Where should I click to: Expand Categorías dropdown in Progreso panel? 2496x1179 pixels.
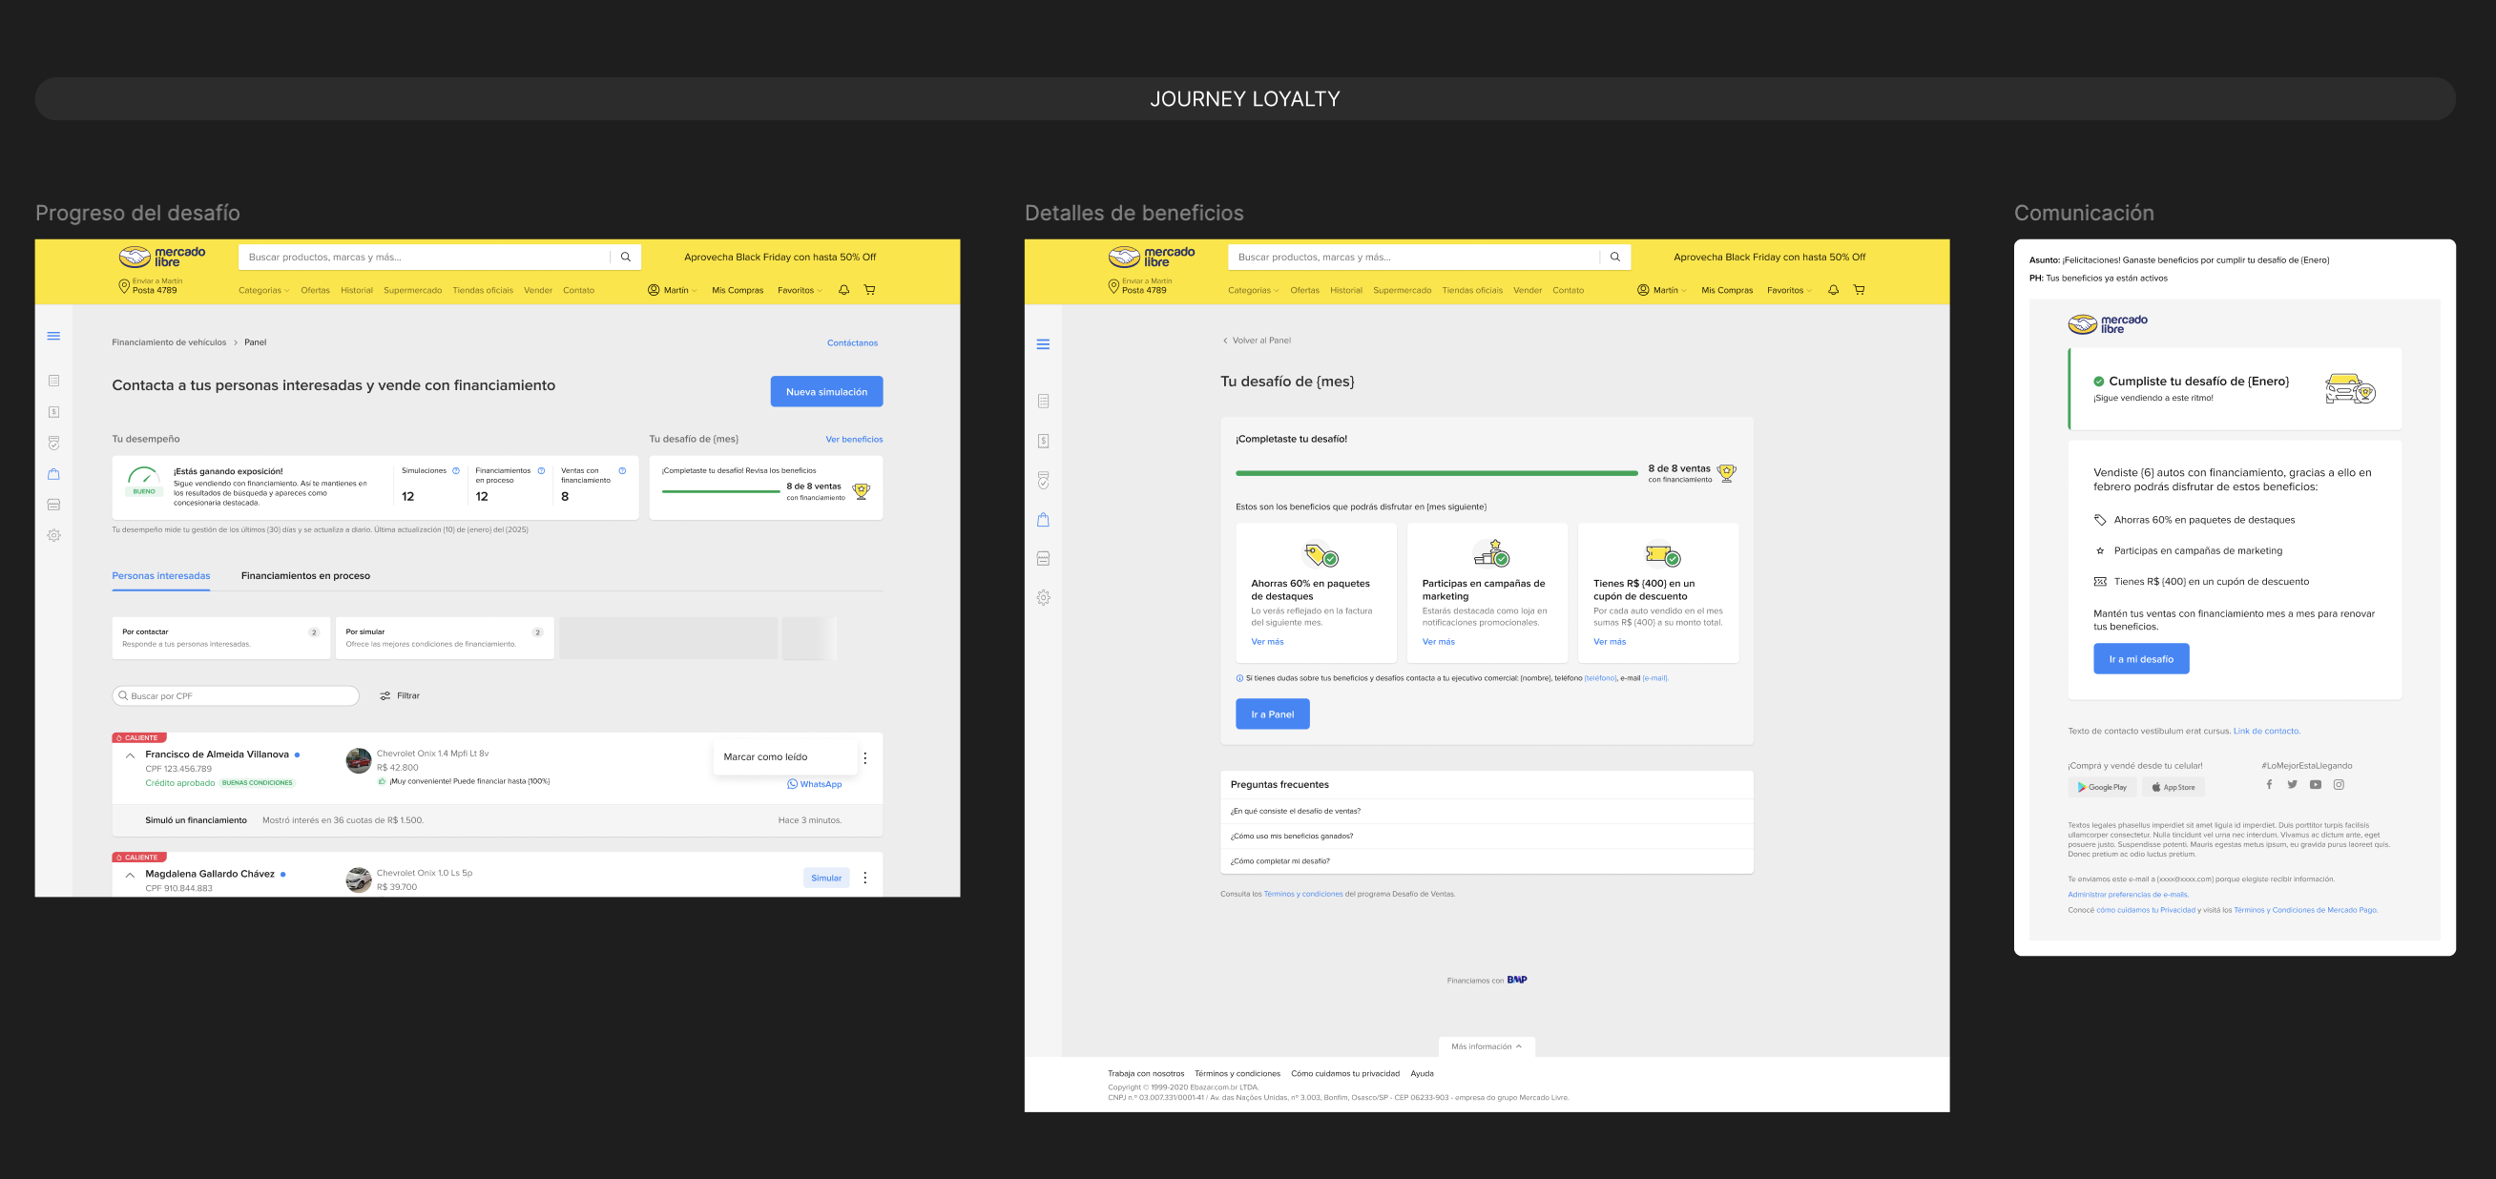pos(263,291)
